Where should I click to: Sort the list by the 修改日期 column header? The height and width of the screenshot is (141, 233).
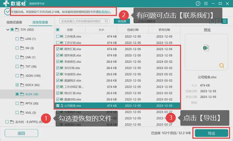pos(165,30)
